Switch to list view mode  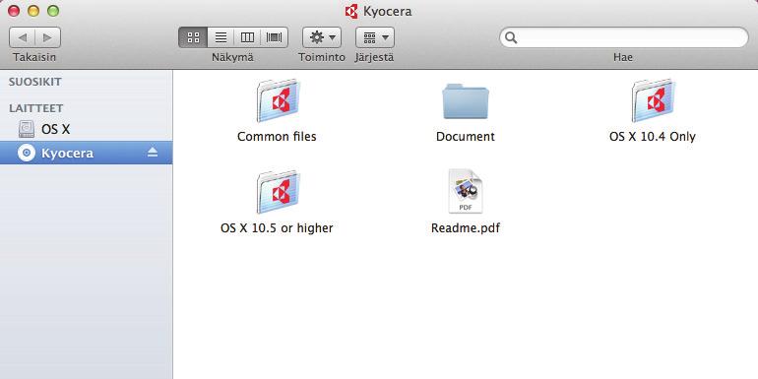click(221, 37)
